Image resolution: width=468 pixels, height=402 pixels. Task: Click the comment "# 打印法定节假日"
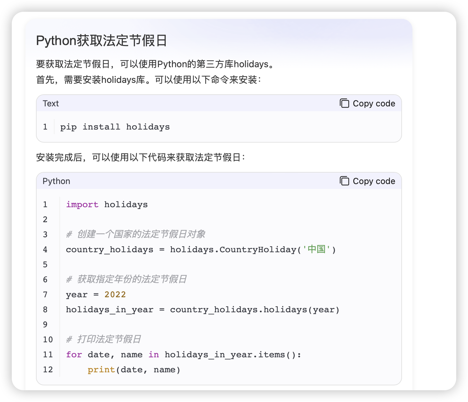click(104, 339)
